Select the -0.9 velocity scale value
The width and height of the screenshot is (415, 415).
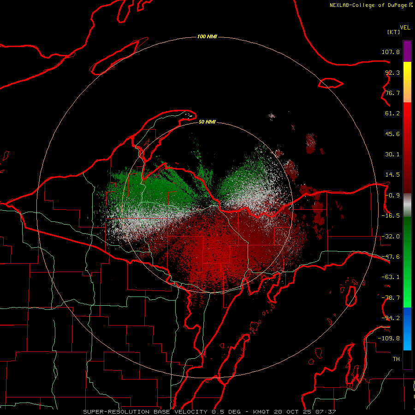click(x=392, y=196)
